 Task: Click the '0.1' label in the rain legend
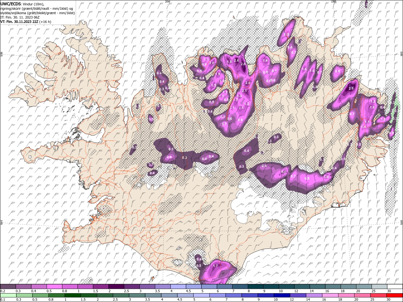pos(3,300)
